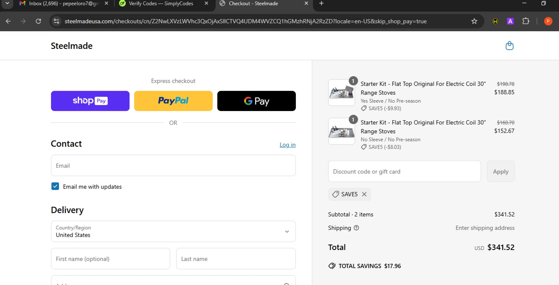Pay with Google Pay express checkout

click(x=256, y=101)
